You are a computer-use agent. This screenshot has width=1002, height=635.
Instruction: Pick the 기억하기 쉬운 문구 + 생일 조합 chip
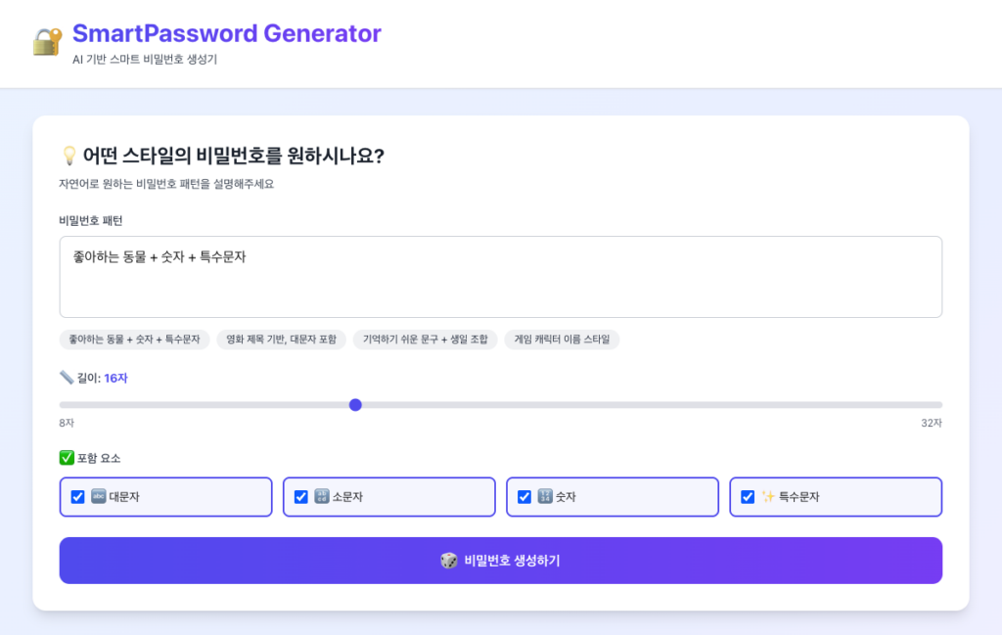[x=425, y=340]
